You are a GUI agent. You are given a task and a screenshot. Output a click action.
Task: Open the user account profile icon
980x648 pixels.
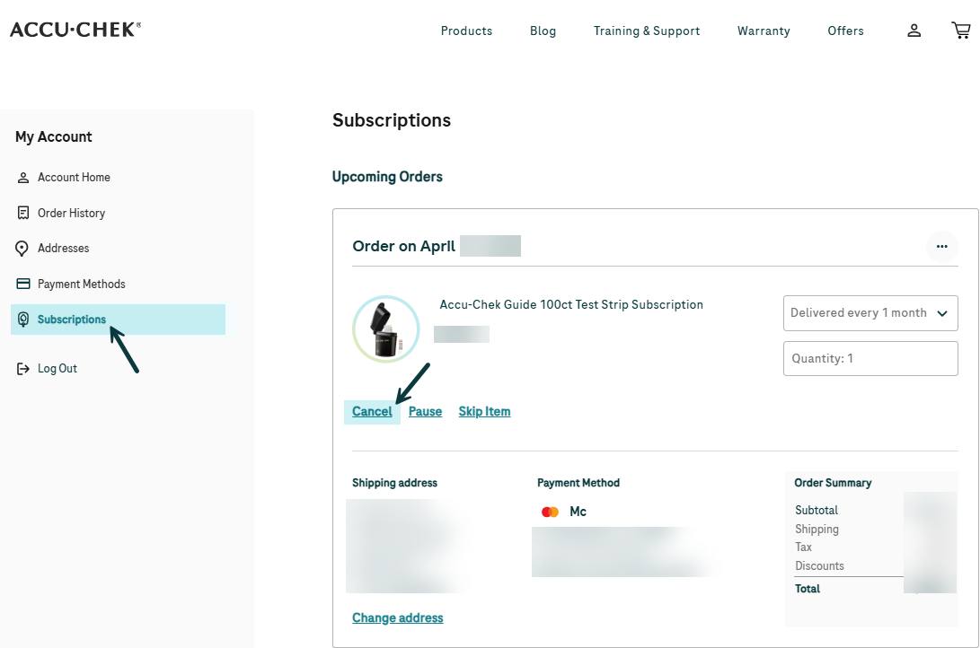click(914, 31)
